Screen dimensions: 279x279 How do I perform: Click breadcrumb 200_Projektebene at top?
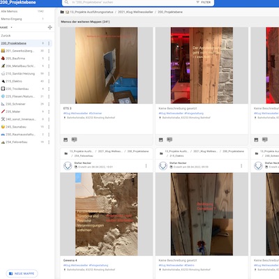tap(170, 12)
